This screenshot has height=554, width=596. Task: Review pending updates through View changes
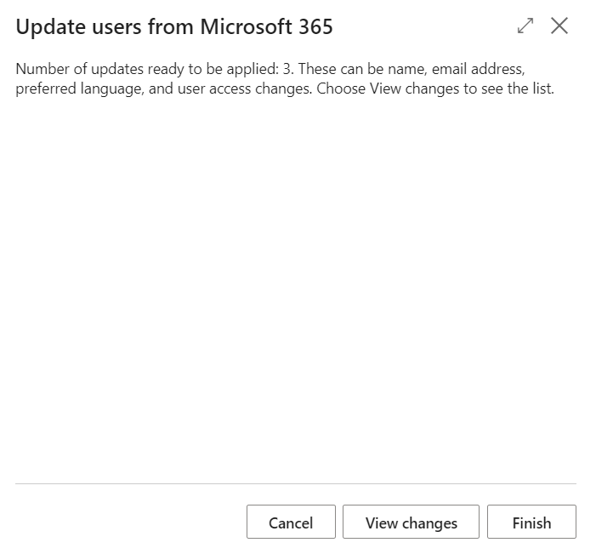point(411,522)
